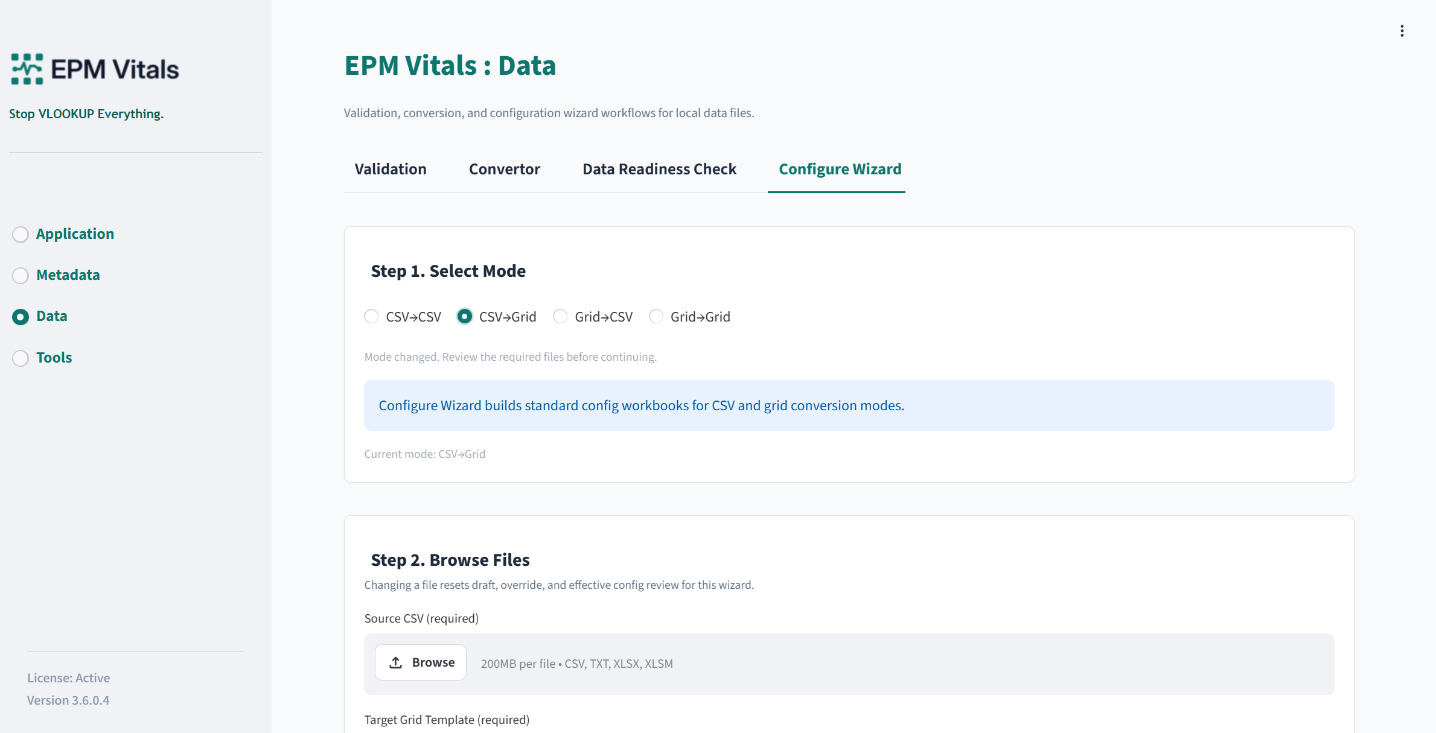Viewport: 1436px width, 733px height.
Task: Click the Configure Wizard info banner
Action: [x=849, y=405]
